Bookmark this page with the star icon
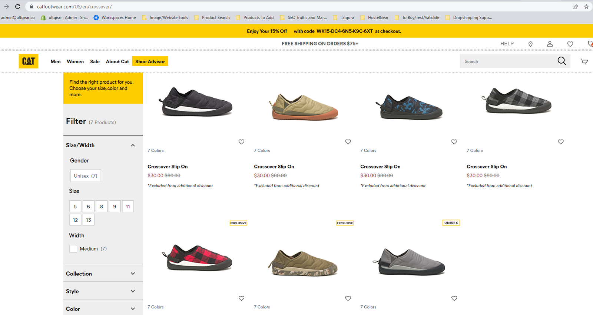This screenshot has width=593, height=315. click(x=586, y=7)
